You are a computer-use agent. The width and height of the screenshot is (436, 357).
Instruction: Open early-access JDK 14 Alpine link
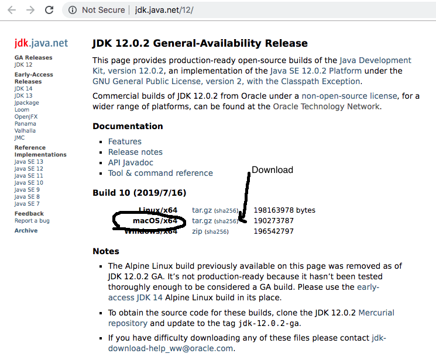[243, 292]
